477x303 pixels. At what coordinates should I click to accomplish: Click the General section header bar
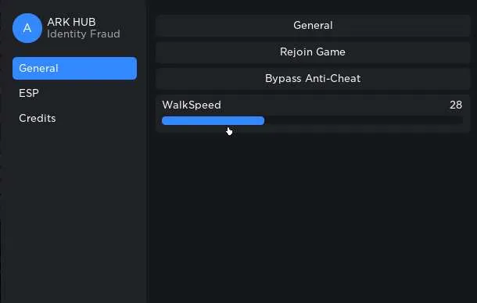pos(313,25)
